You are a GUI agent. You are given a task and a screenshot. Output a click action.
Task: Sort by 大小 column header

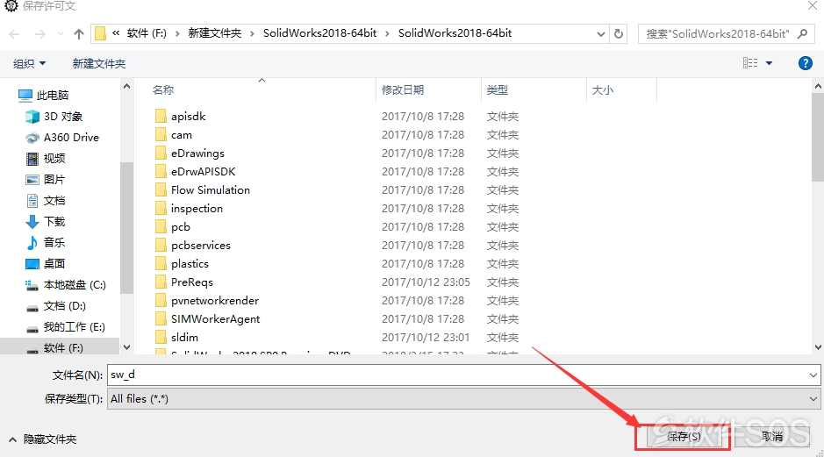(x=602, y=89)
